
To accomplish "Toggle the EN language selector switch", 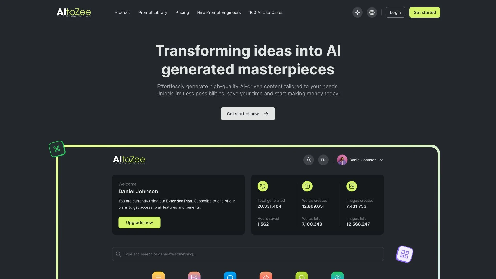I will [323, 160].
